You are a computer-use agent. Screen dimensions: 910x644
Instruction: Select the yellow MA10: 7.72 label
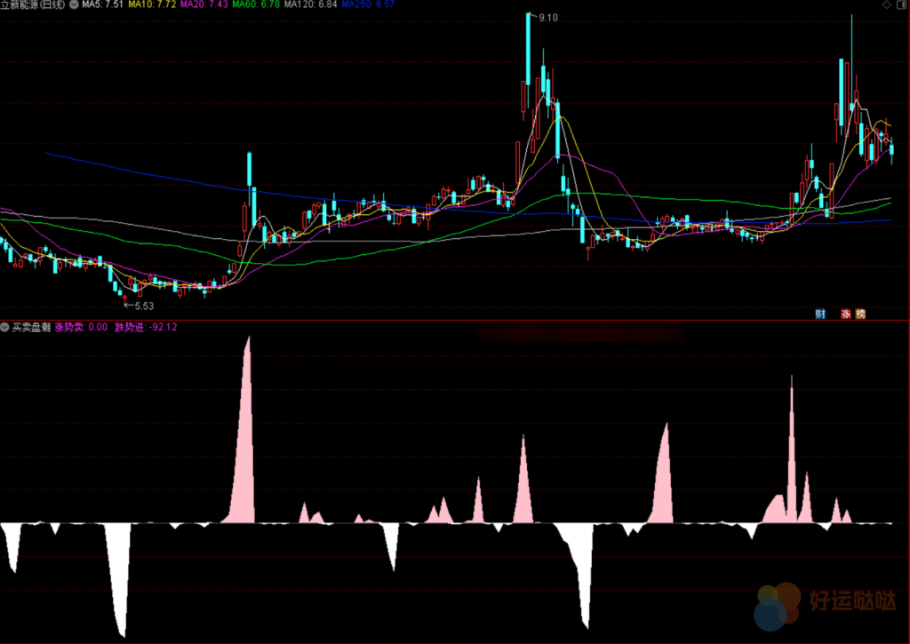click(152, 4)
